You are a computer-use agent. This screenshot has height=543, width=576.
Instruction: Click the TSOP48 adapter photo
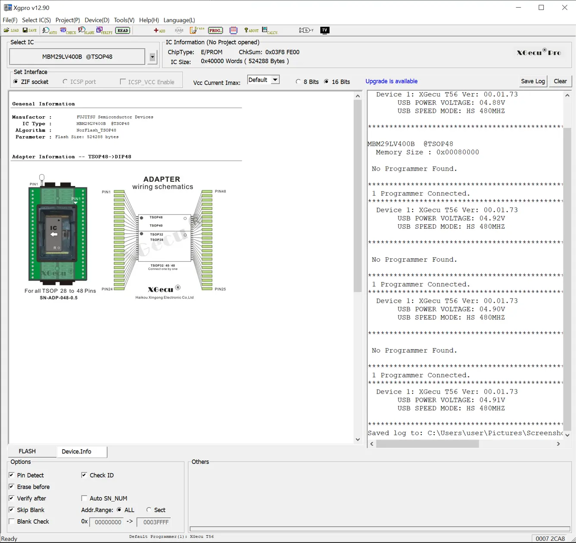coord(58,230)
